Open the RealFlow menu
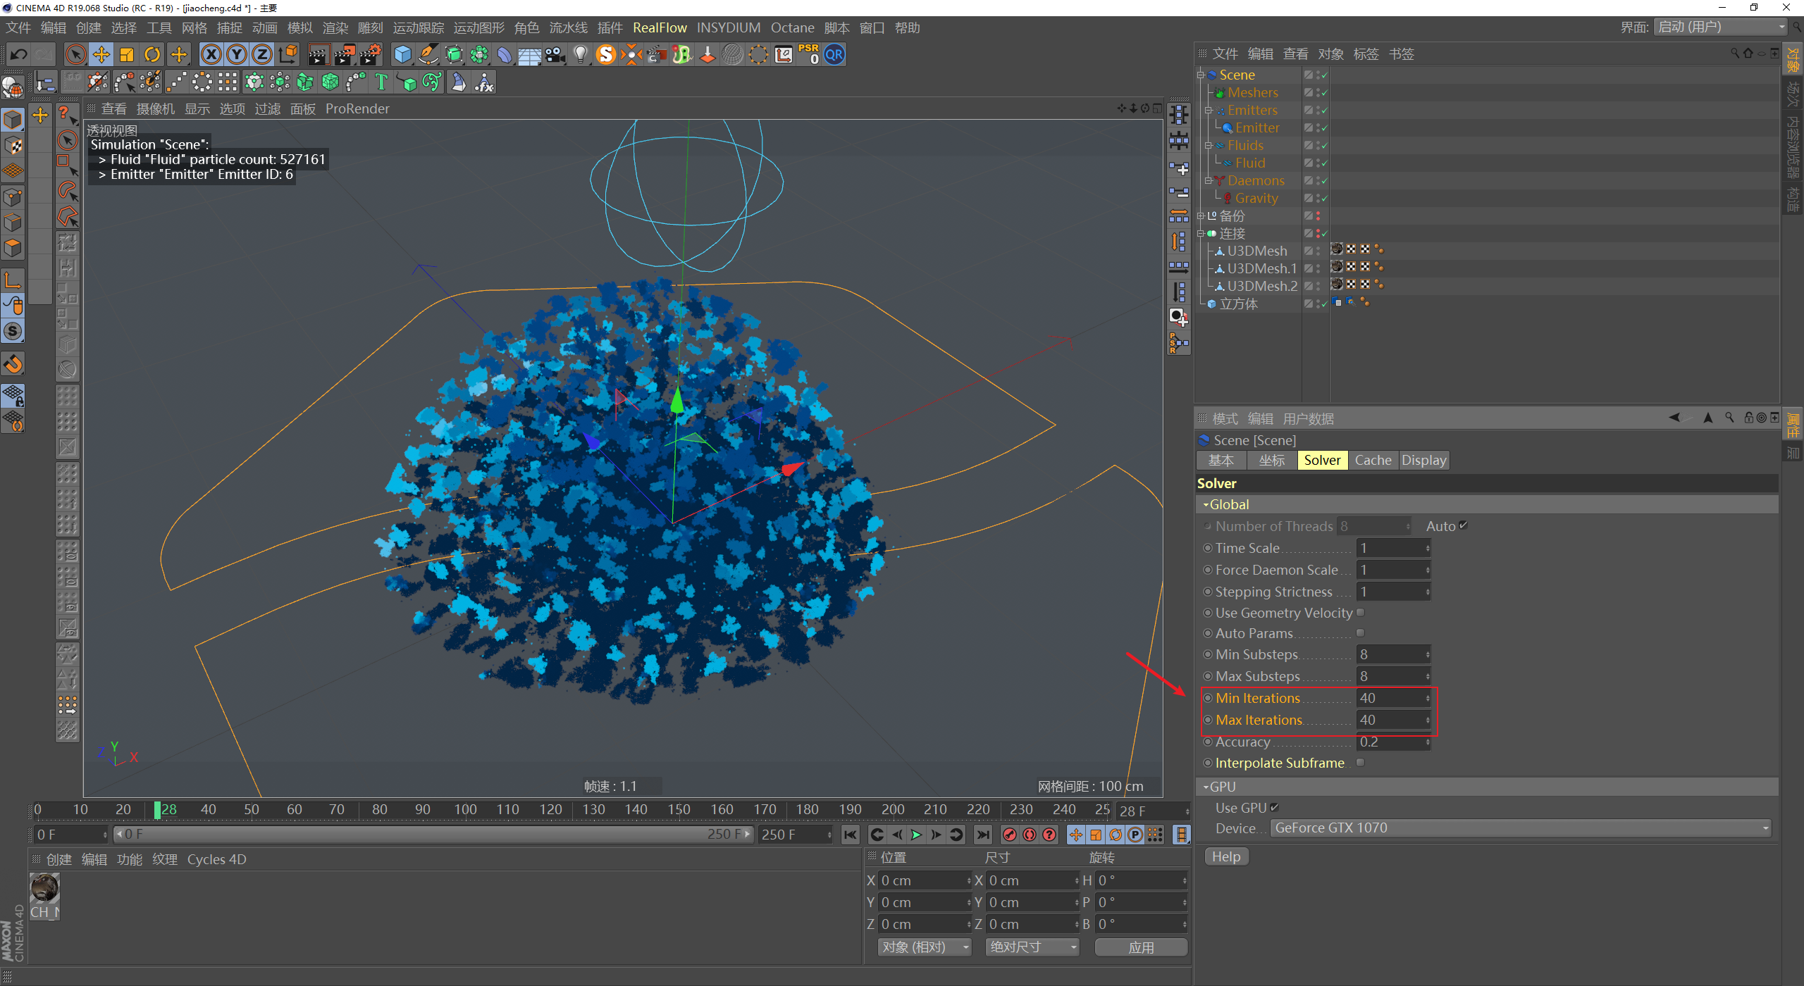This screenshot has height=986, width=1804. 659,27
